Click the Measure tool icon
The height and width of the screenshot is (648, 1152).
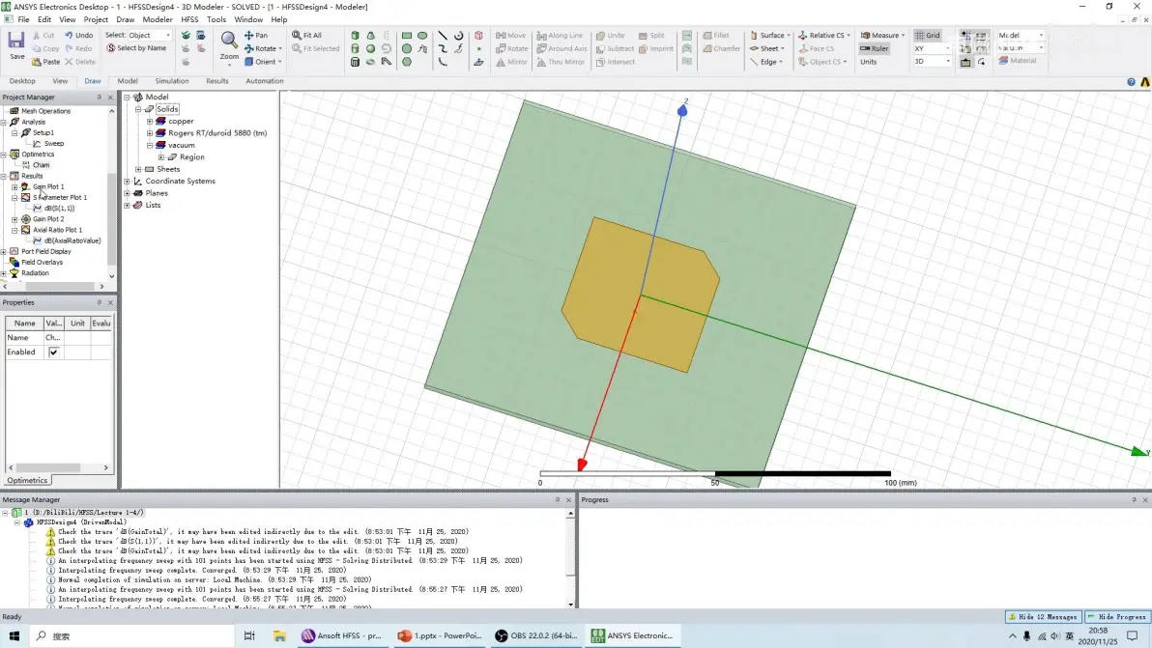coord(866,35)
